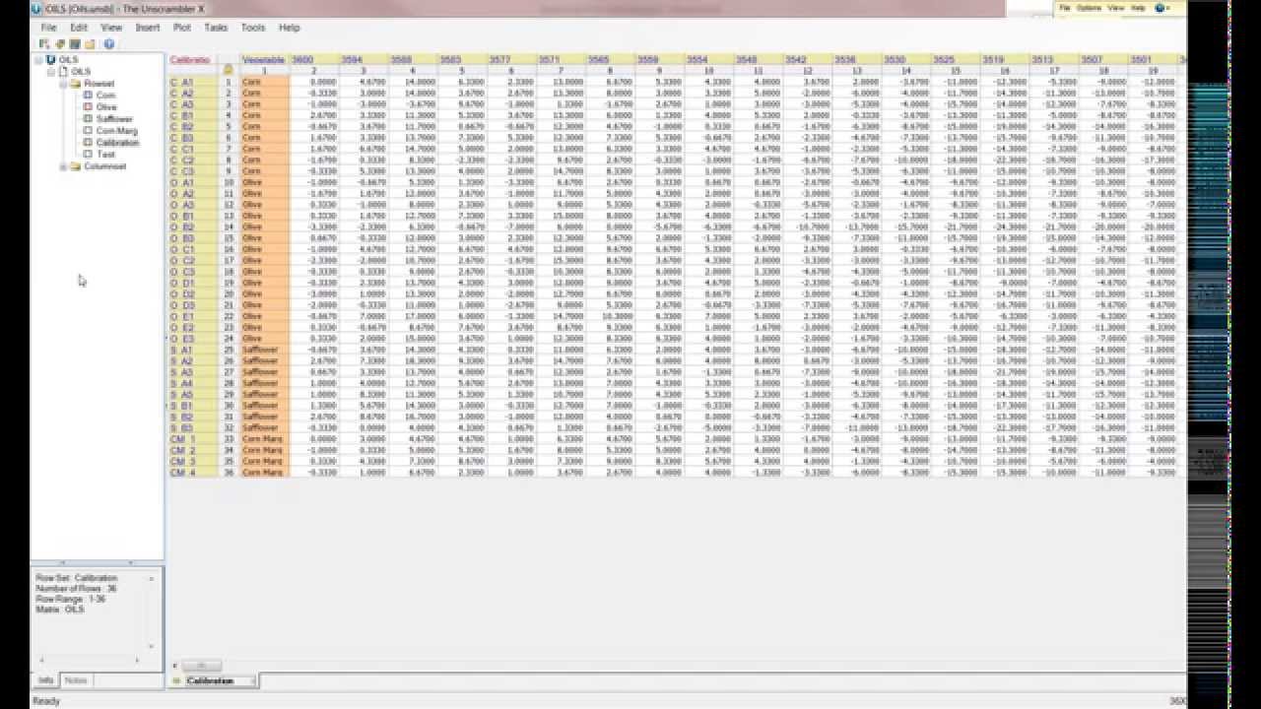The height and width of the screenshot is (709, 1261).
Task: Select row header C A1
Action: pyautogui.click(x=193, y=82)
